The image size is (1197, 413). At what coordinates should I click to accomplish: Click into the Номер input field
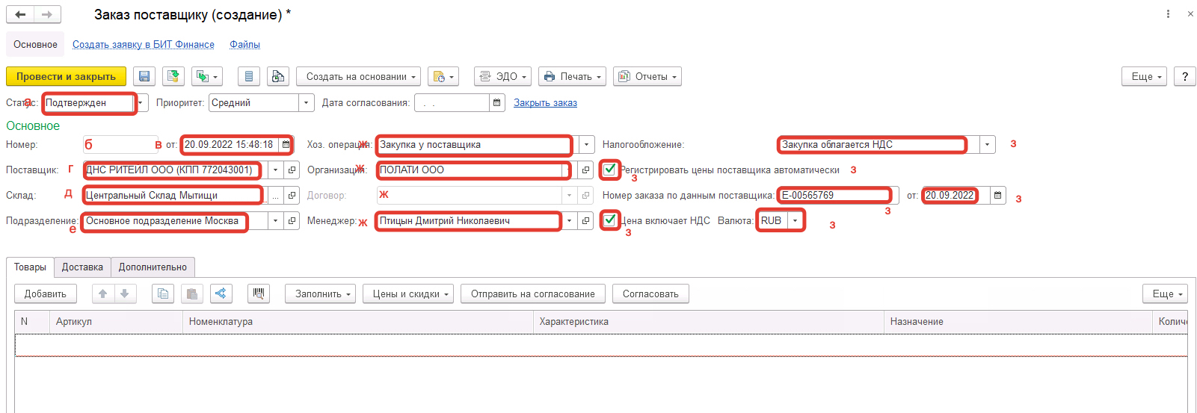120,145
